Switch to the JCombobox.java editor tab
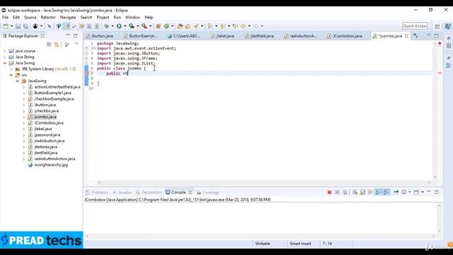 (x=345, y=36)
